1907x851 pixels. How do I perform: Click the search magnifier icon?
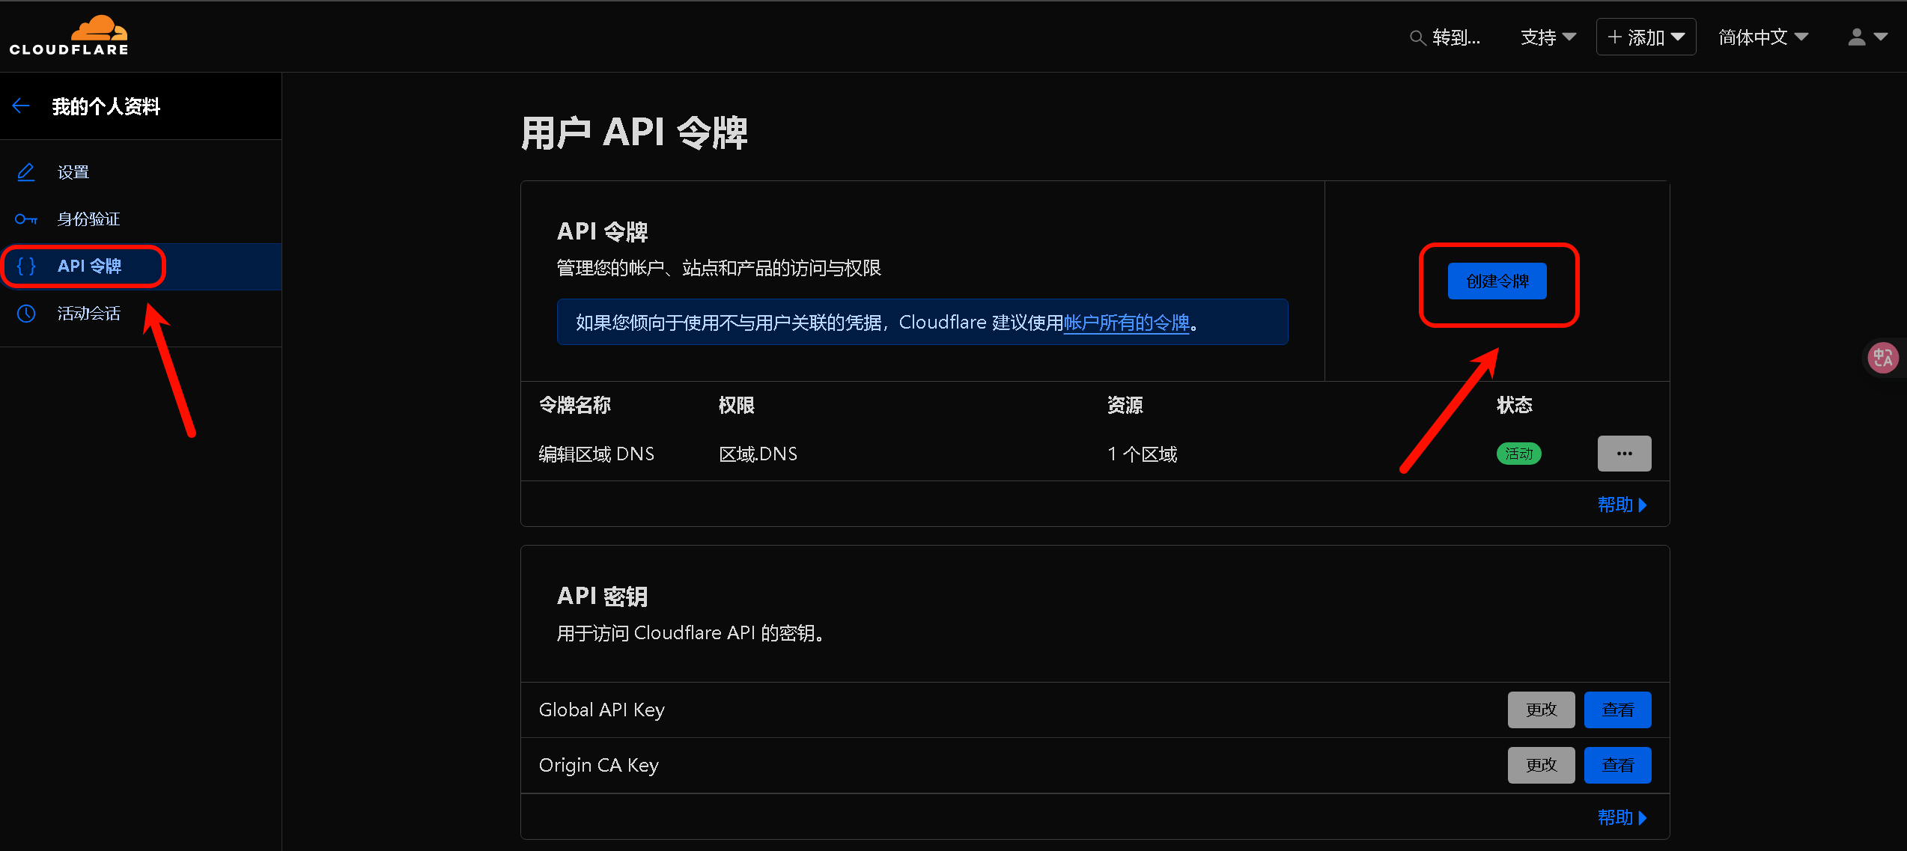[x=1417, y=37]
